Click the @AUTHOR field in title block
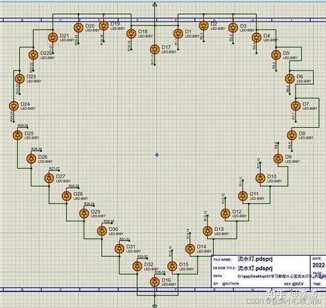 tap(230, 284)
